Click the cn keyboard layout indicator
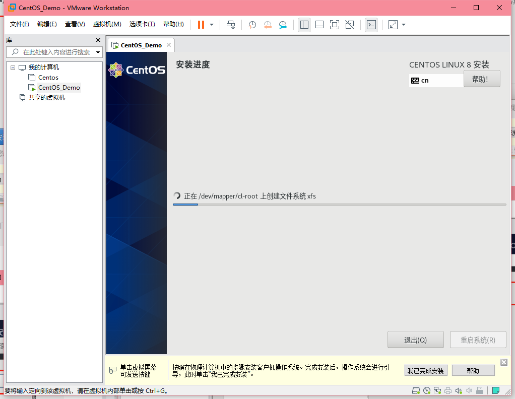This screenshot has width=515, height=399. pos(436,81)
